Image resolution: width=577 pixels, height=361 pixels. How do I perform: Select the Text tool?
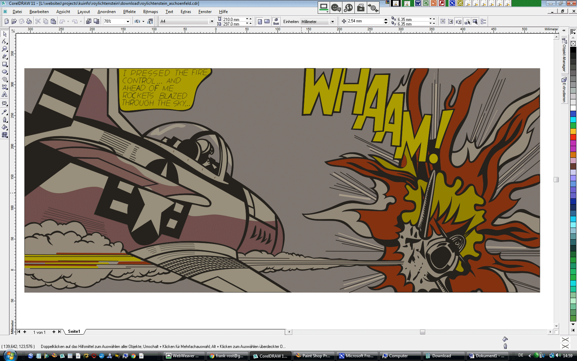tap(5, 95)
